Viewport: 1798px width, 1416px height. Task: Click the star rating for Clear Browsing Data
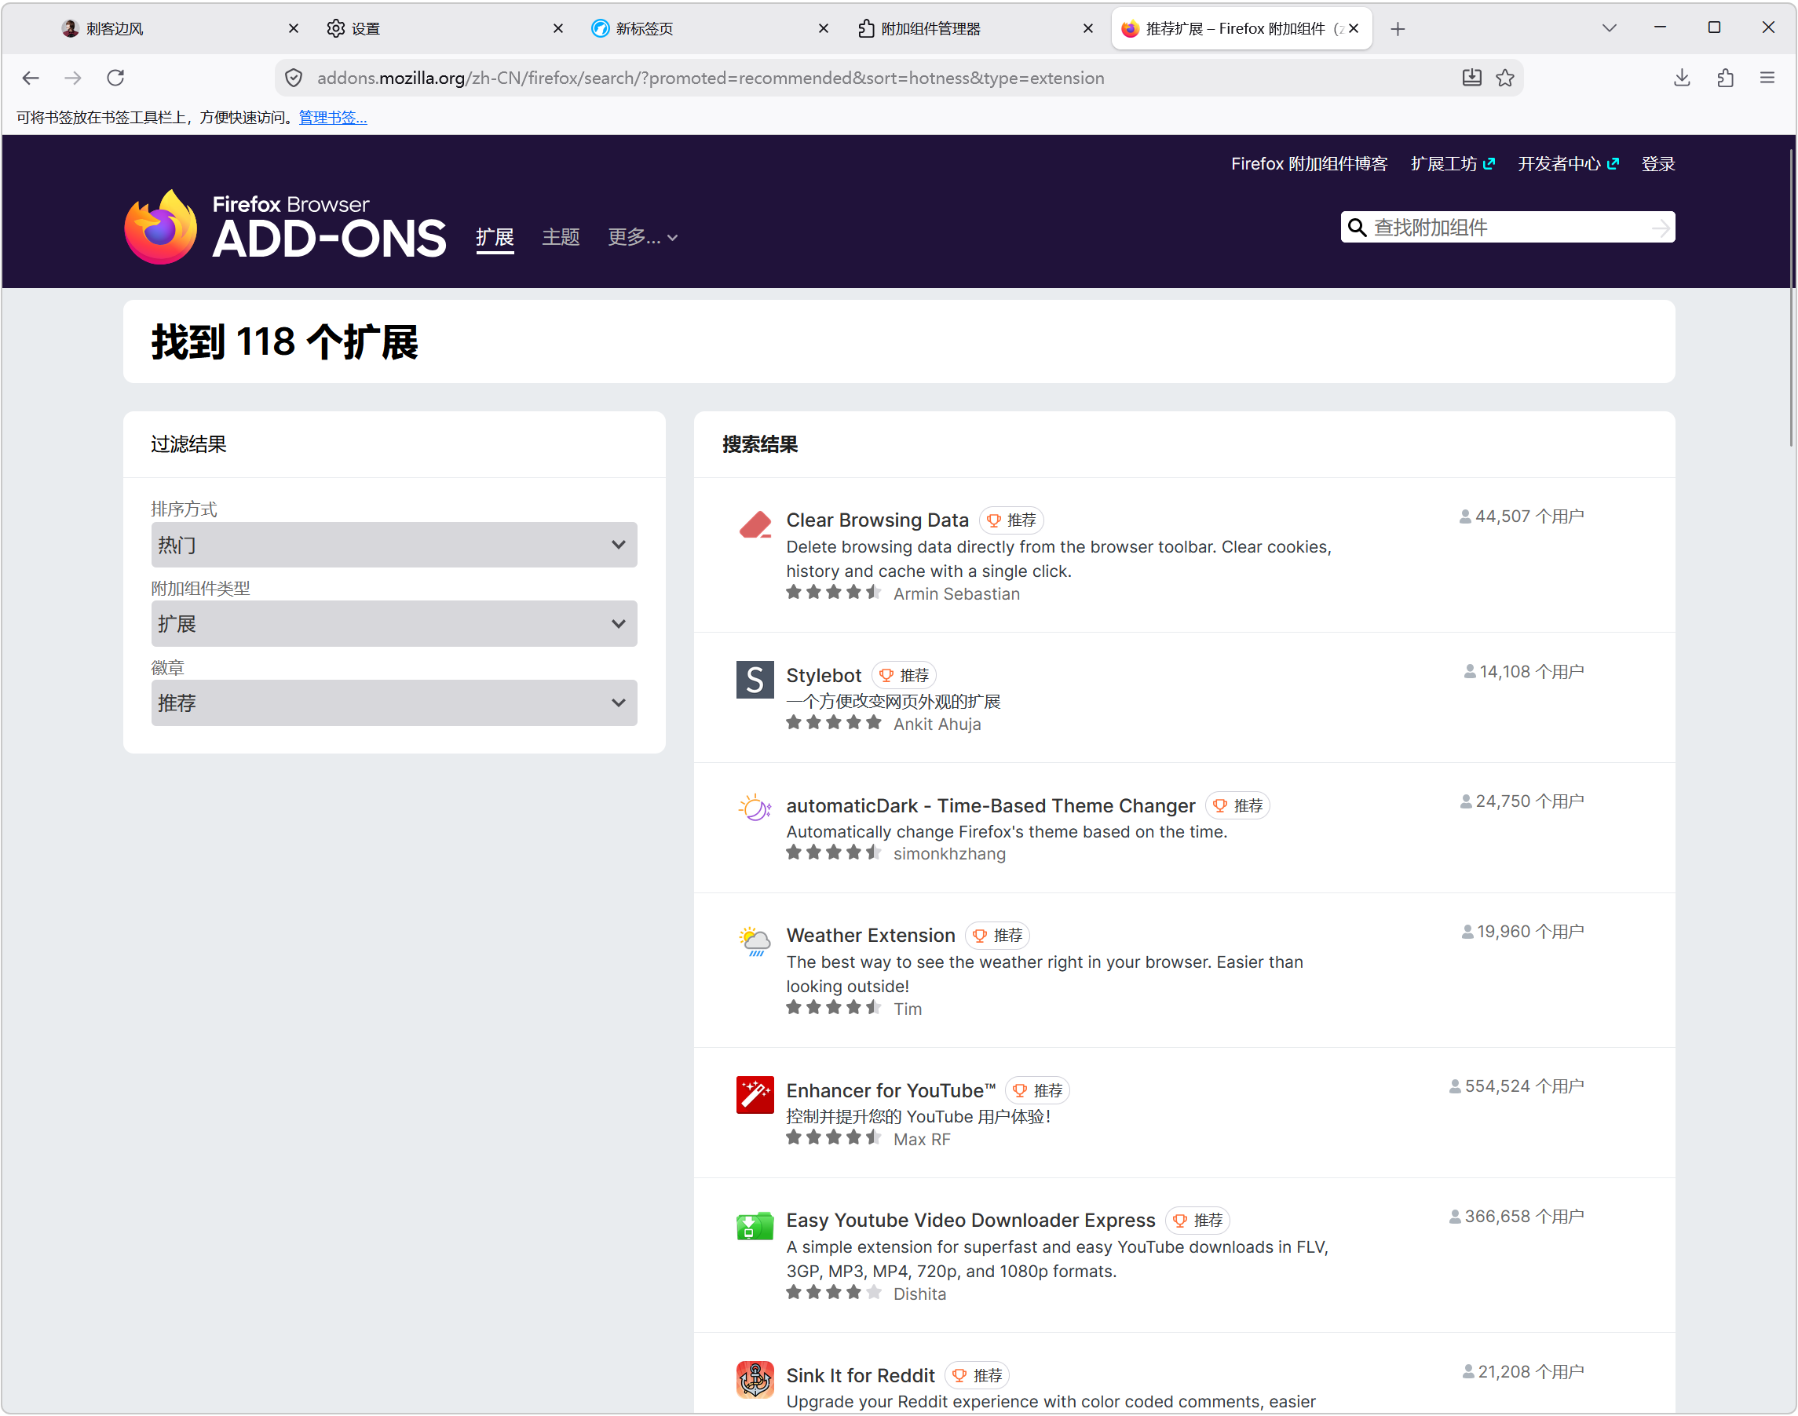pos(834,593)
